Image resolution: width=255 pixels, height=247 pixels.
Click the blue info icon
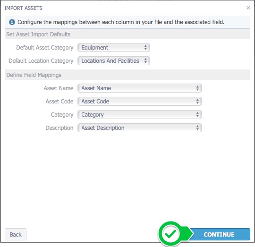pos(12,22)
